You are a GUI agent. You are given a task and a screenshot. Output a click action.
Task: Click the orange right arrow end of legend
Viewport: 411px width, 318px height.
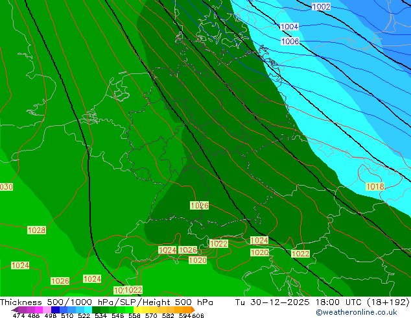193,310
